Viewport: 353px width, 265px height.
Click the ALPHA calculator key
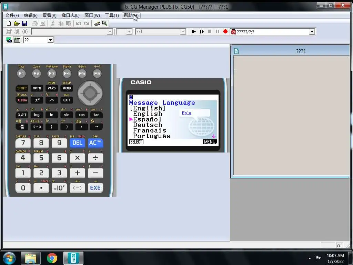[x=22, y=100]
